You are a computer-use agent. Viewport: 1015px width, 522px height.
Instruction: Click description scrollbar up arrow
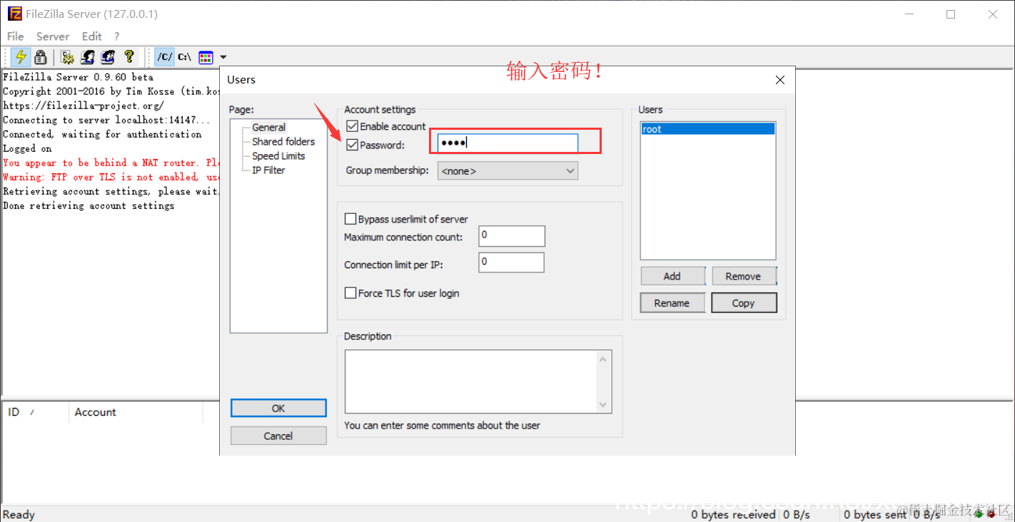coord(604,359)
